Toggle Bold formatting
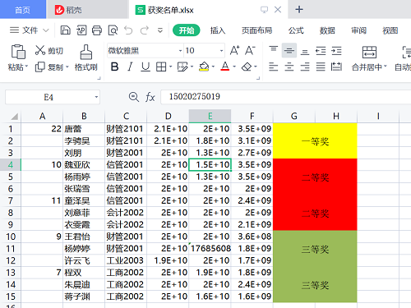 pos(114,67)
